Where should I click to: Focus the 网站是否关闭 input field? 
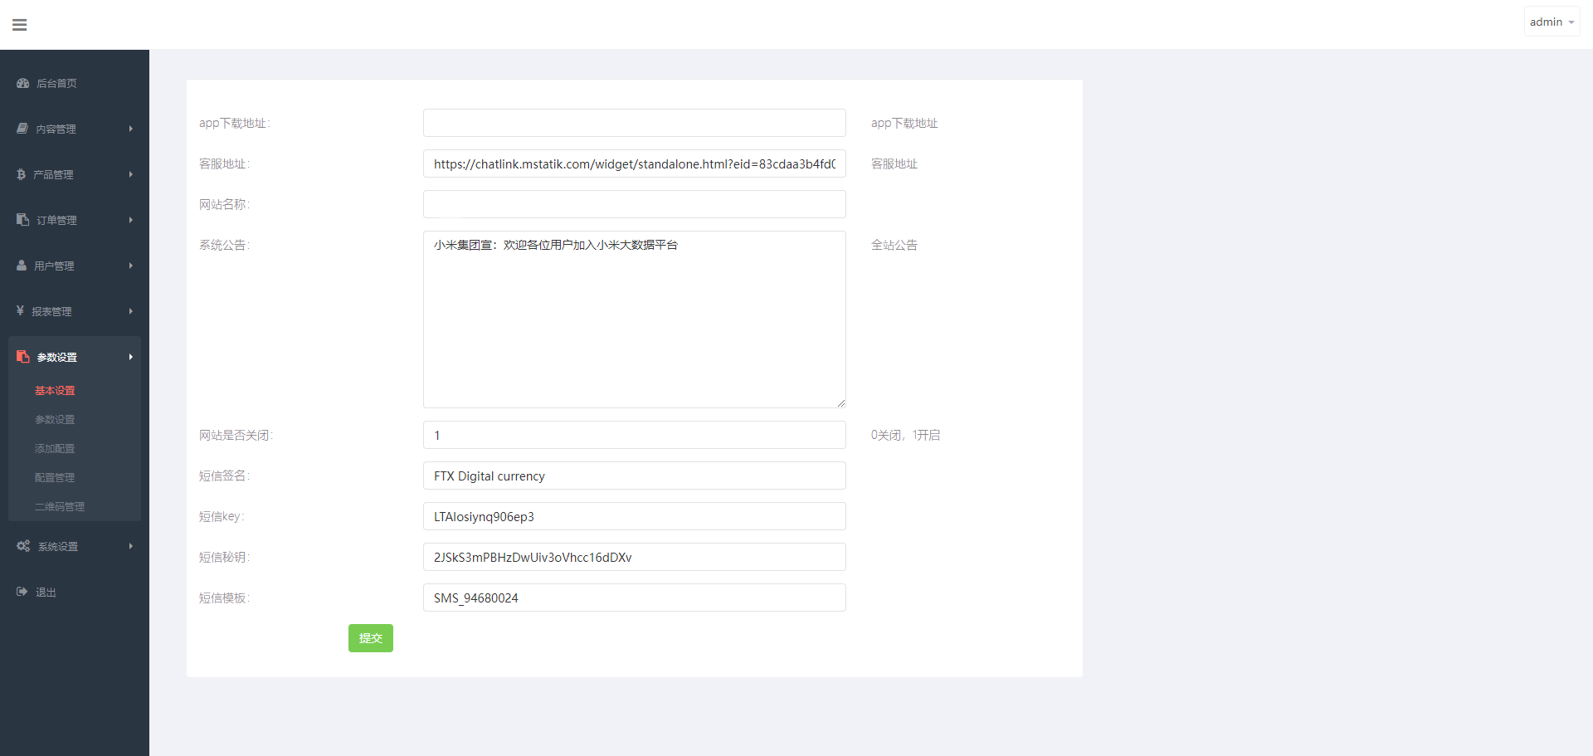click(x=635, y=435)
